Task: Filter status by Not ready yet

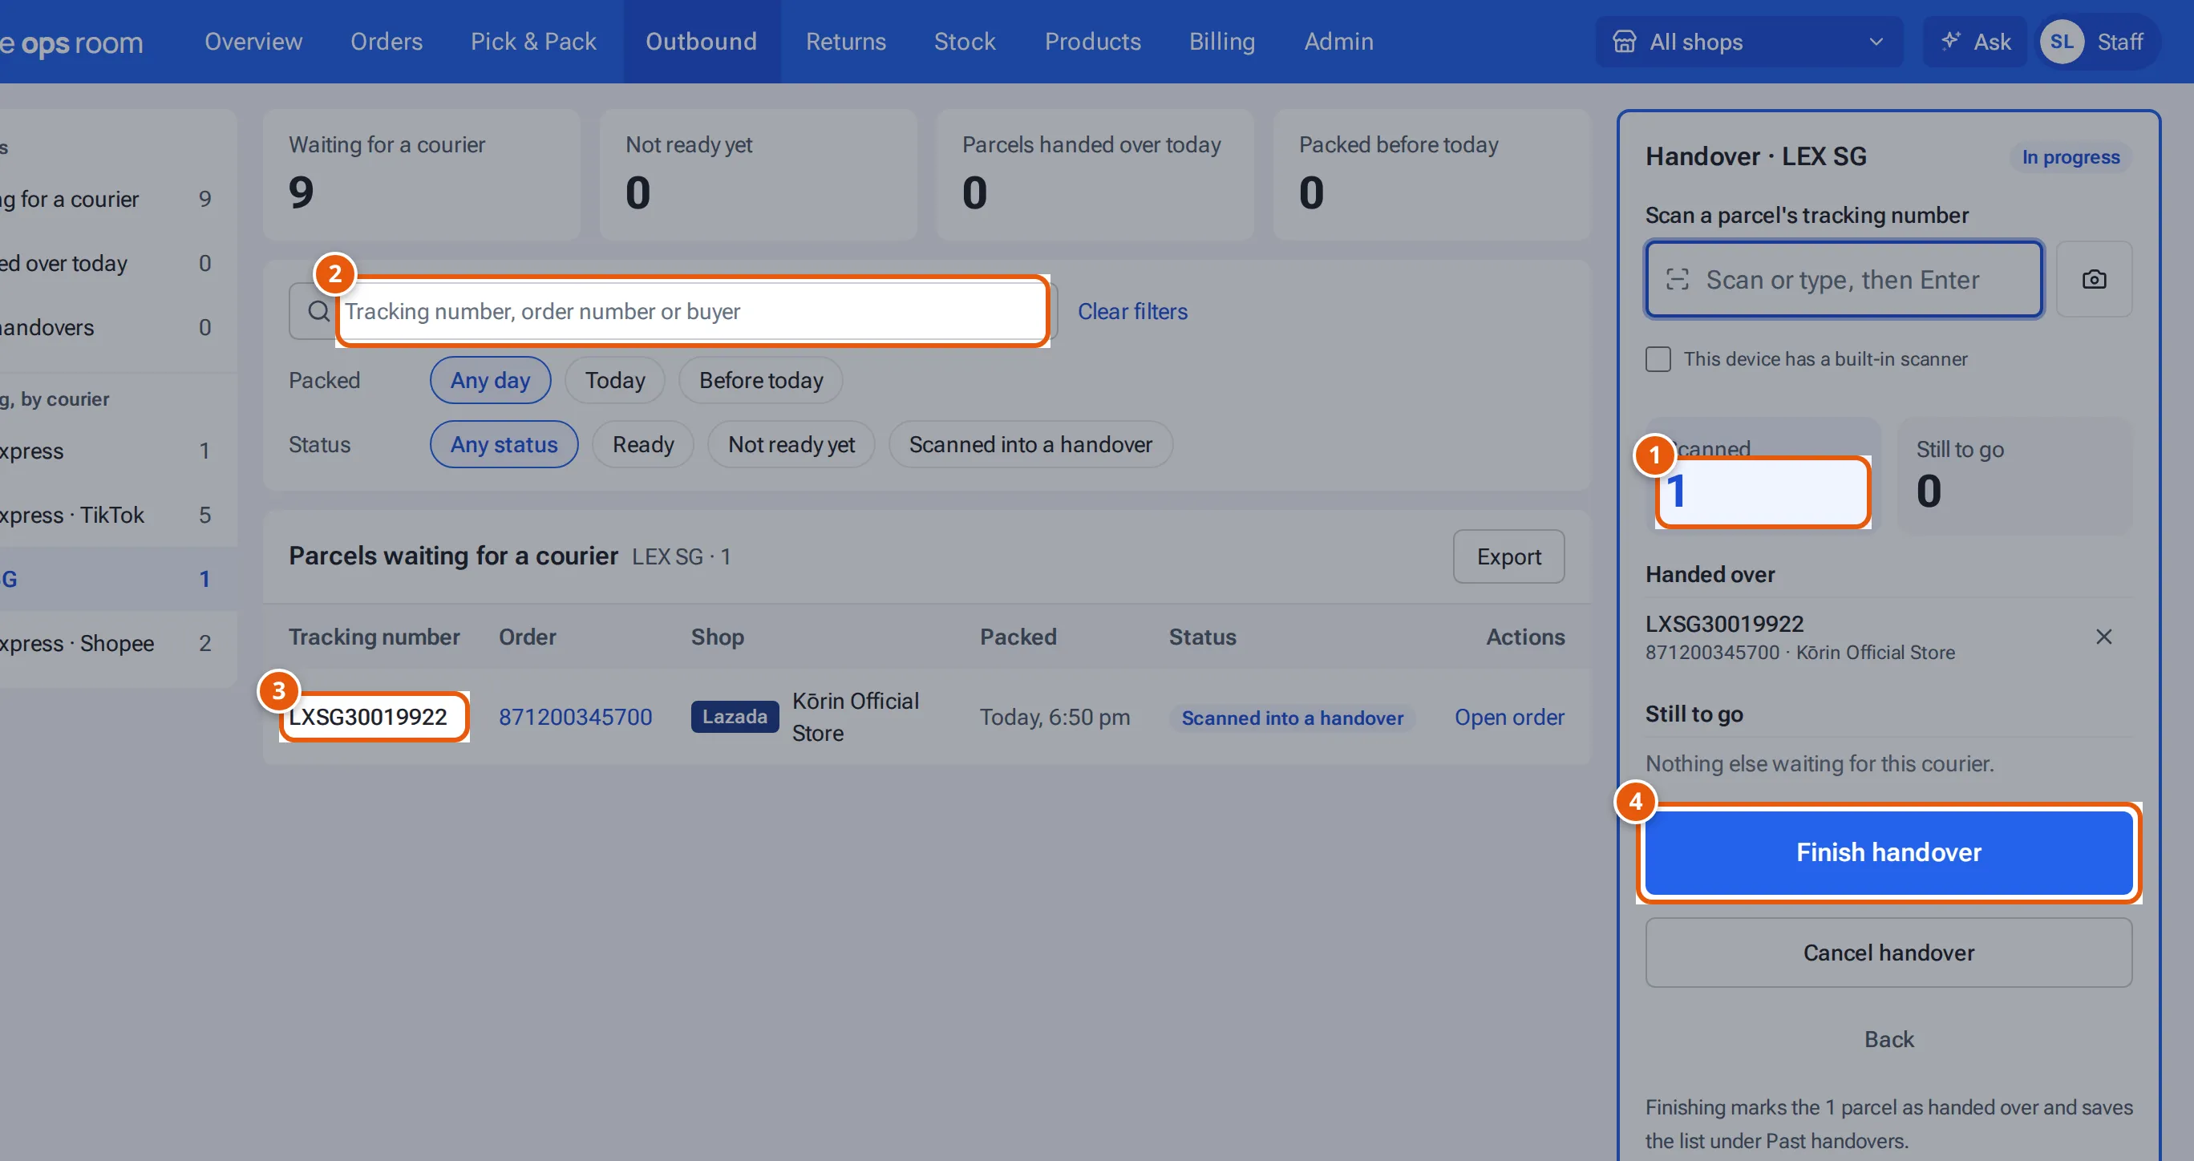Action: (791, 443)
